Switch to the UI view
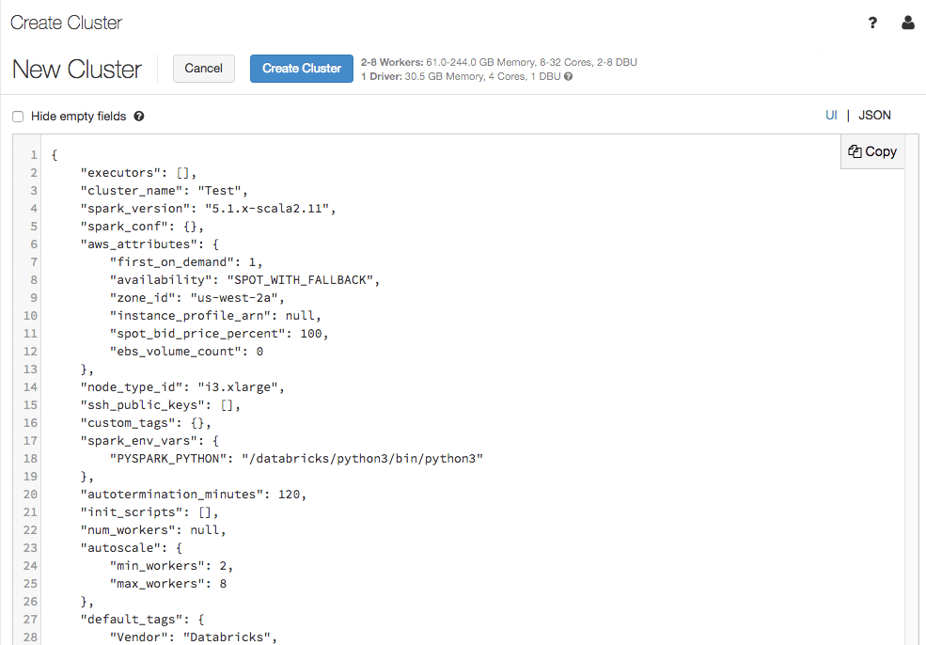Image resolution: width=926 pixels, height=645 pixels. [x=831, y=115]
